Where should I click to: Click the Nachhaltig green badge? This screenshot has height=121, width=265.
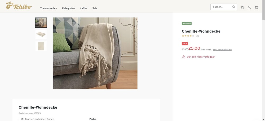click(x=187, y=24)
